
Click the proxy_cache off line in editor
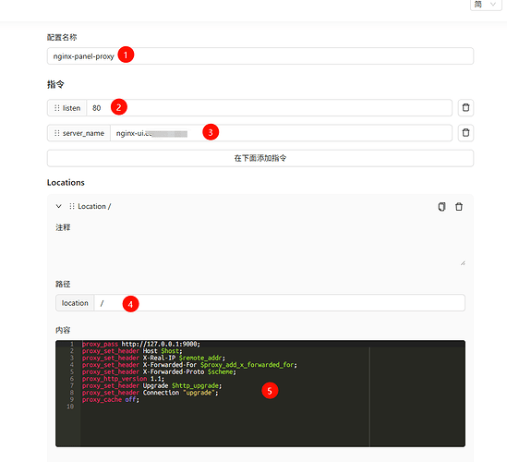tap(111, 399)
